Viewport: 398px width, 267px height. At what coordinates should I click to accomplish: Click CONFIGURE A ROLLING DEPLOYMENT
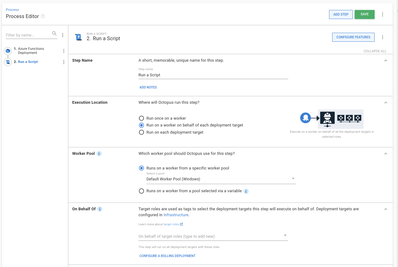tap(167, 255)
